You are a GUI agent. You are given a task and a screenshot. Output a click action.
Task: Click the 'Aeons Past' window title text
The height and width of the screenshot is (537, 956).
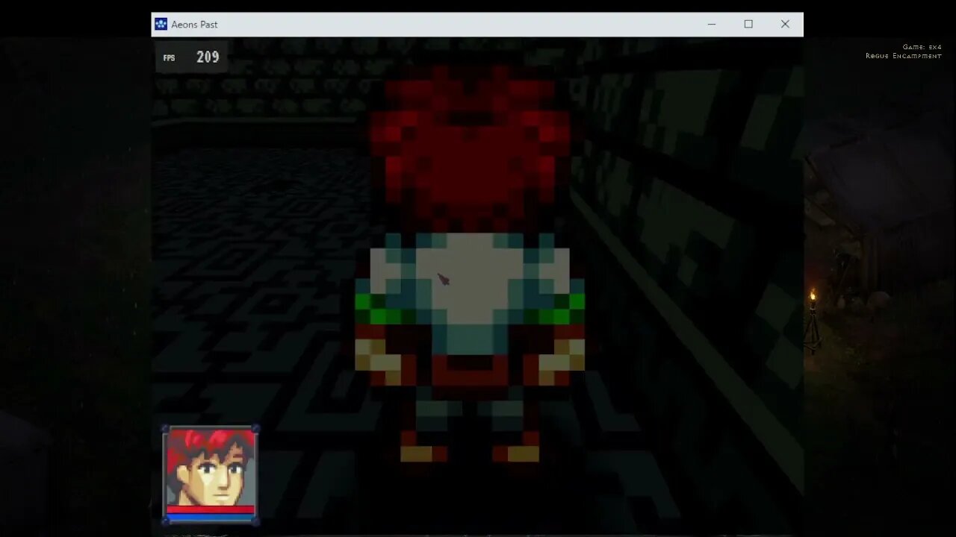194,25
